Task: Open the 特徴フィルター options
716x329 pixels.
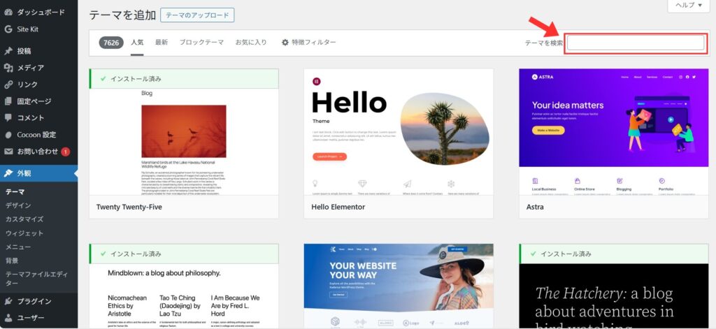Action: pyautogui.click(x=308, y=43)
